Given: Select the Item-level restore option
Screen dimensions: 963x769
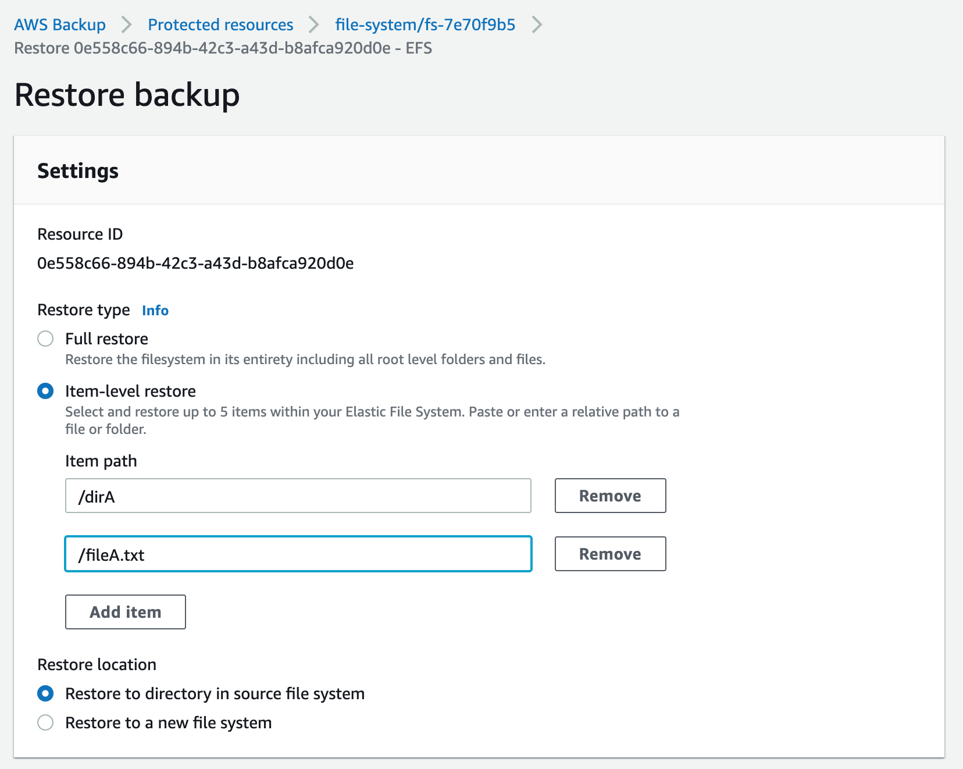Looking at the screenshot, I should [x=45, y=391].
